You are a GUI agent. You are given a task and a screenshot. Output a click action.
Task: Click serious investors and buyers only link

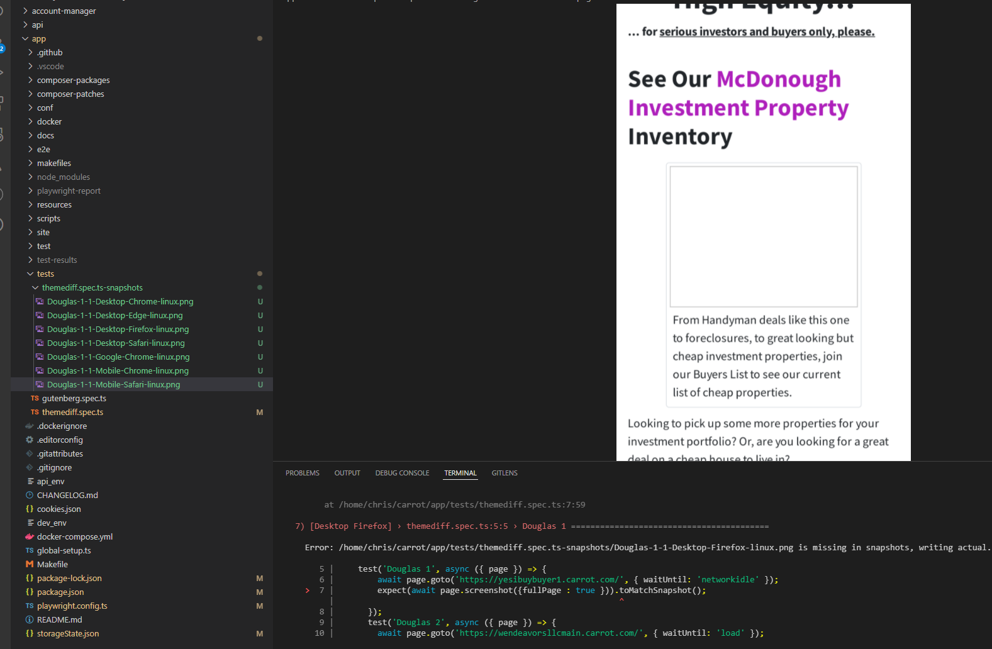pos(767,31)
